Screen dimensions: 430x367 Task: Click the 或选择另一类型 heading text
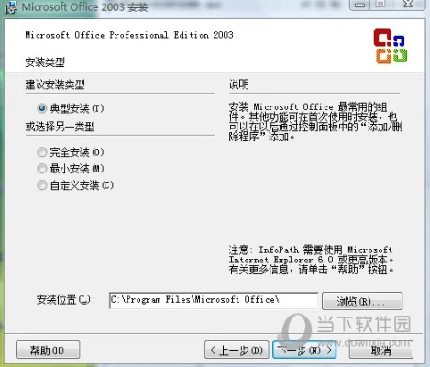[60, 127]
